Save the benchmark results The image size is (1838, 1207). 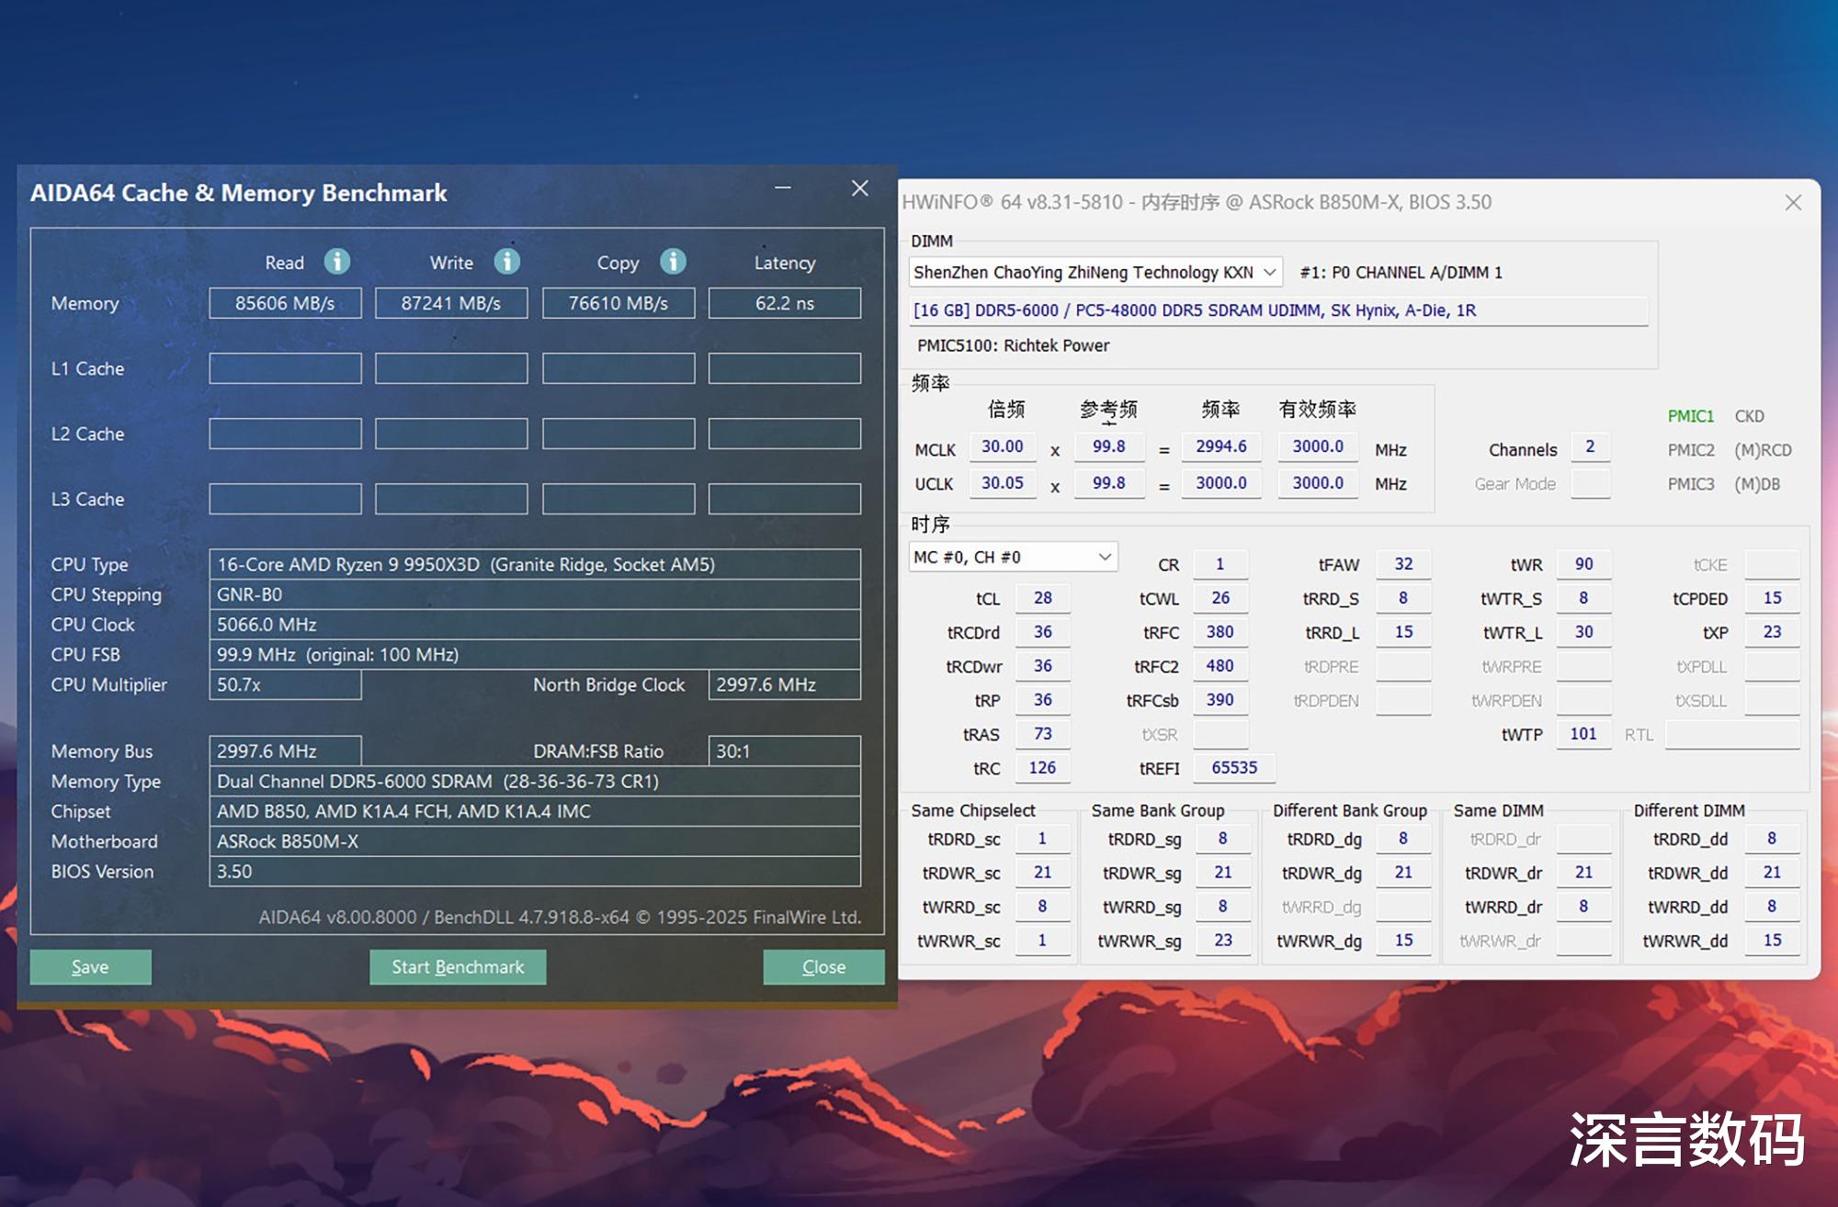click(90, 967)
